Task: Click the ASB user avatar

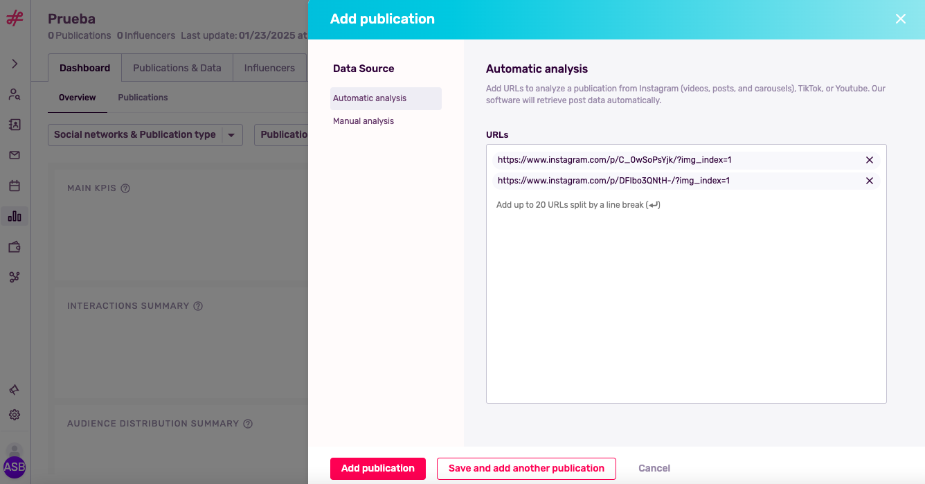Action: [x=15, y=467]
